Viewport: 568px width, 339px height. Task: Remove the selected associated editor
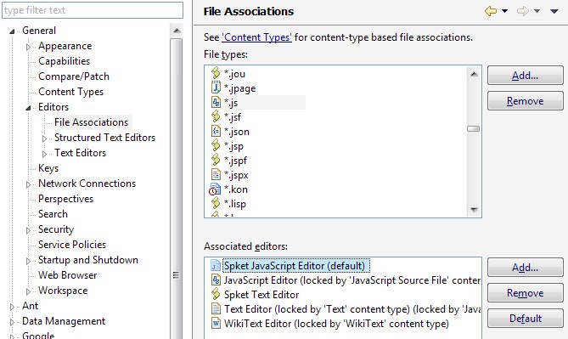(x=526, y=293)
